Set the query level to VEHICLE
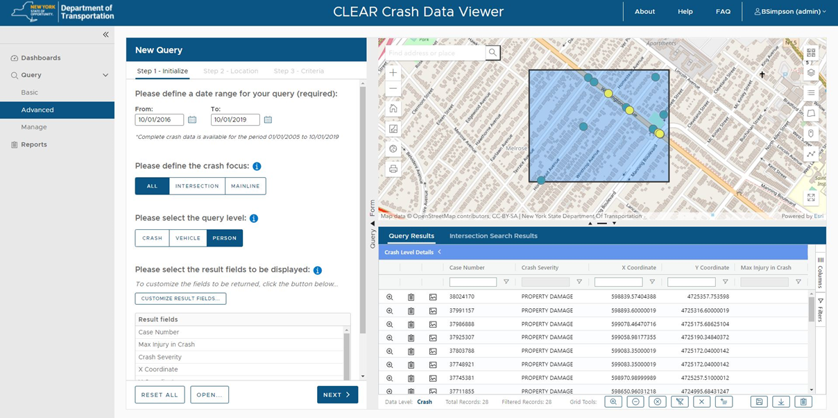Viewport: 838px width, 418px height. [x=188, y=238]
